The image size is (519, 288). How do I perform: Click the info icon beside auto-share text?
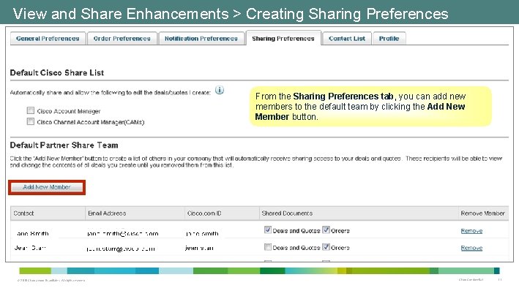[220, 90]
